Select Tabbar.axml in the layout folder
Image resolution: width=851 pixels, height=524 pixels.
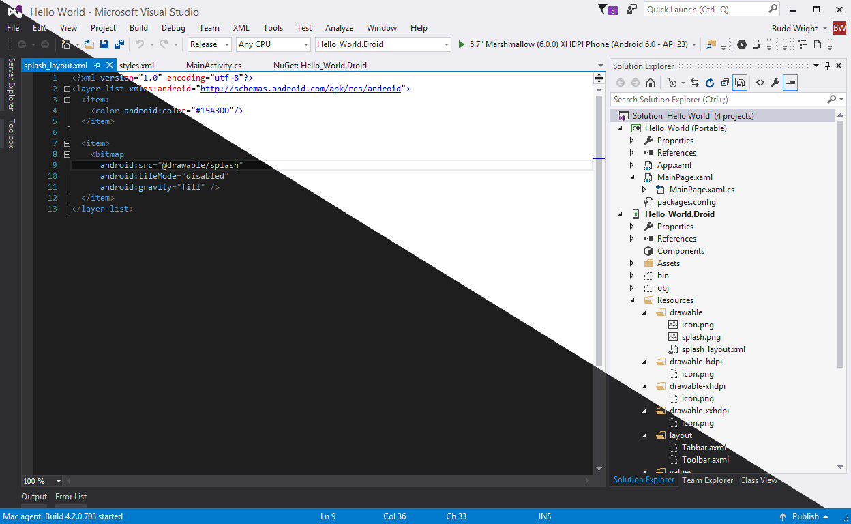(704, 448)
